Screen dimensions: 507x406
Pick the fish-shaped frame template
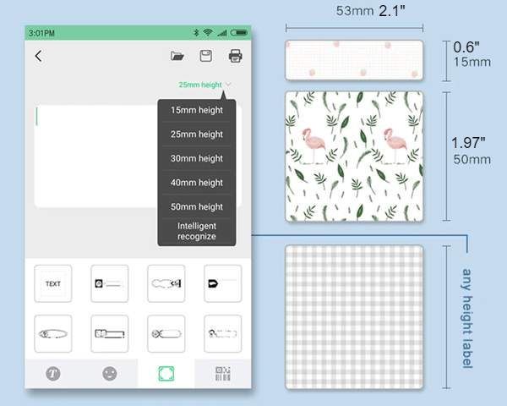pos(166,334)
